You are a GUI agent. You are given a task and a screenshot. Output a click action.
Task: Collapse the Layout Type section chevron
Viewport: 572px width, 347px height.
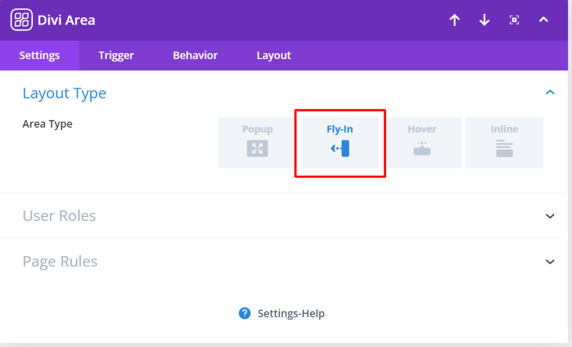550,93
